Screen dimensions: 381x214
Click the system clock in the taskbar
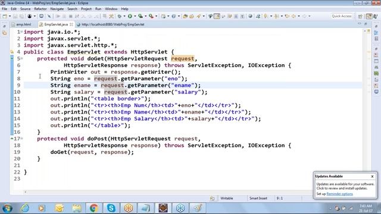point(366,208)
